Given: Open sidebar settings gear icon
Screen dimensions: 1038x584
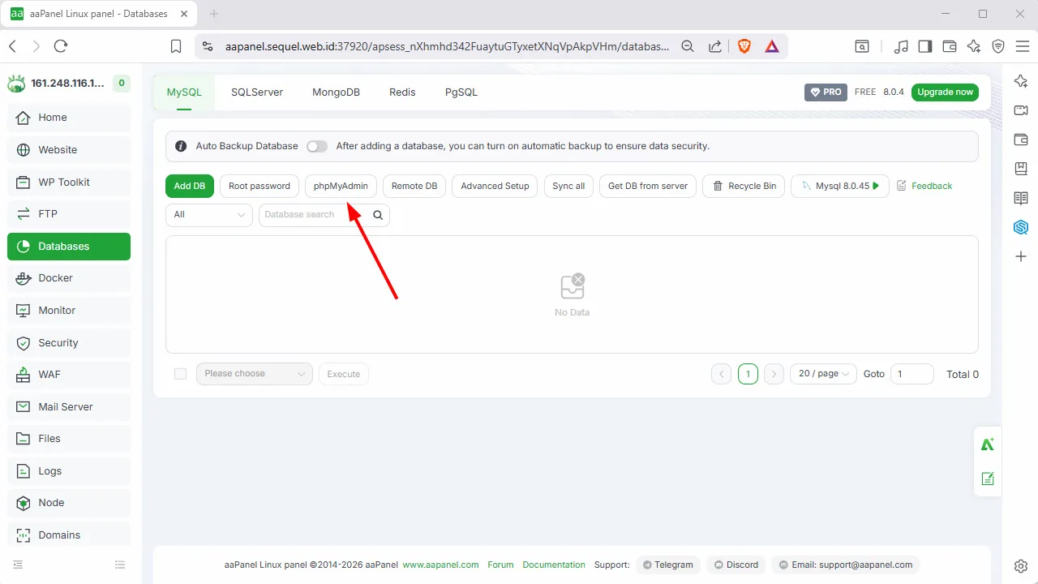Looking at the screenshot, I should point(1021,565).
